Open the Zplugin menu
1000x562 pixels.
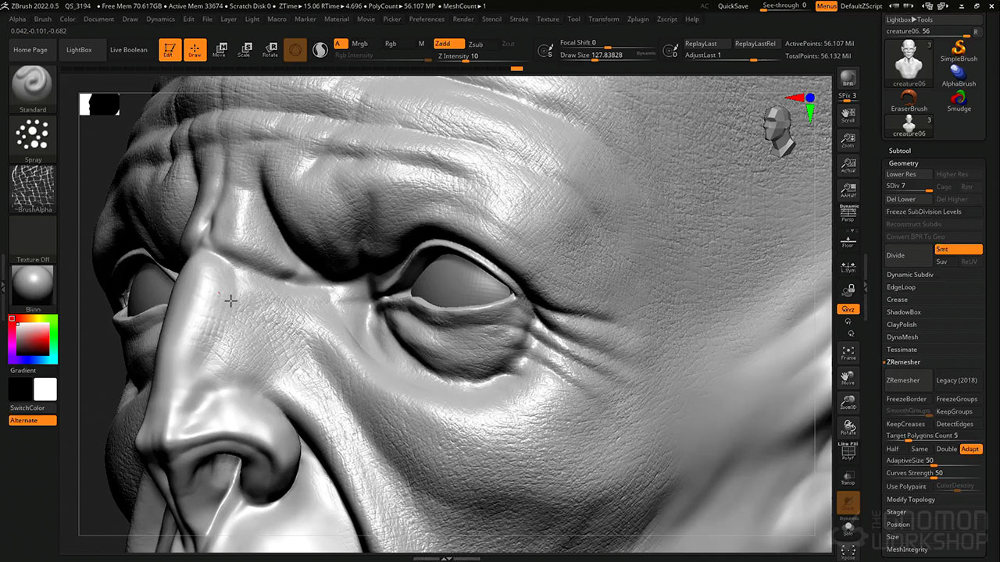point(637,19)
